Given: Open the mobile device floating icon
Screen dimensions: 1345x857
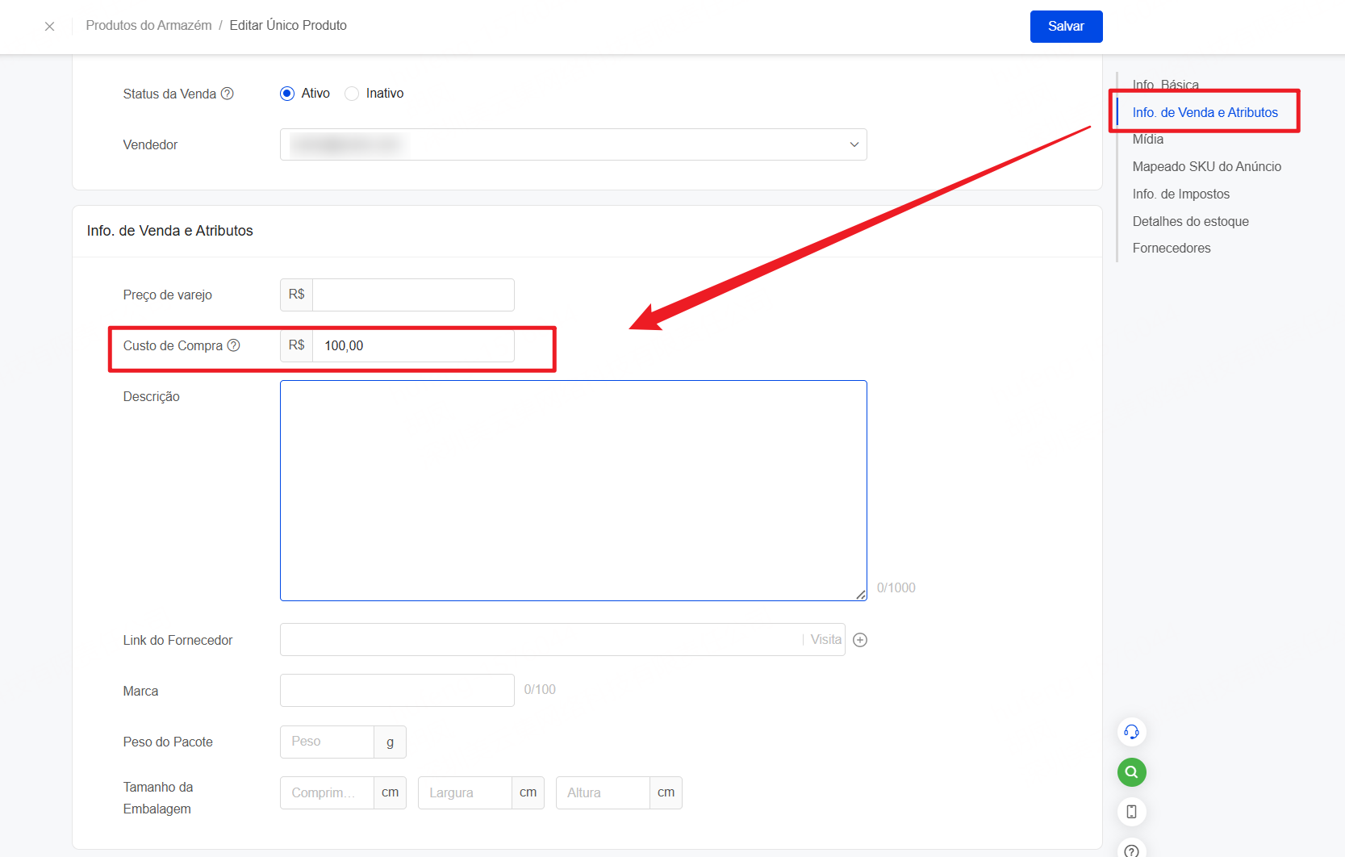Looking at the screenshot, I should coord(1131,812).
